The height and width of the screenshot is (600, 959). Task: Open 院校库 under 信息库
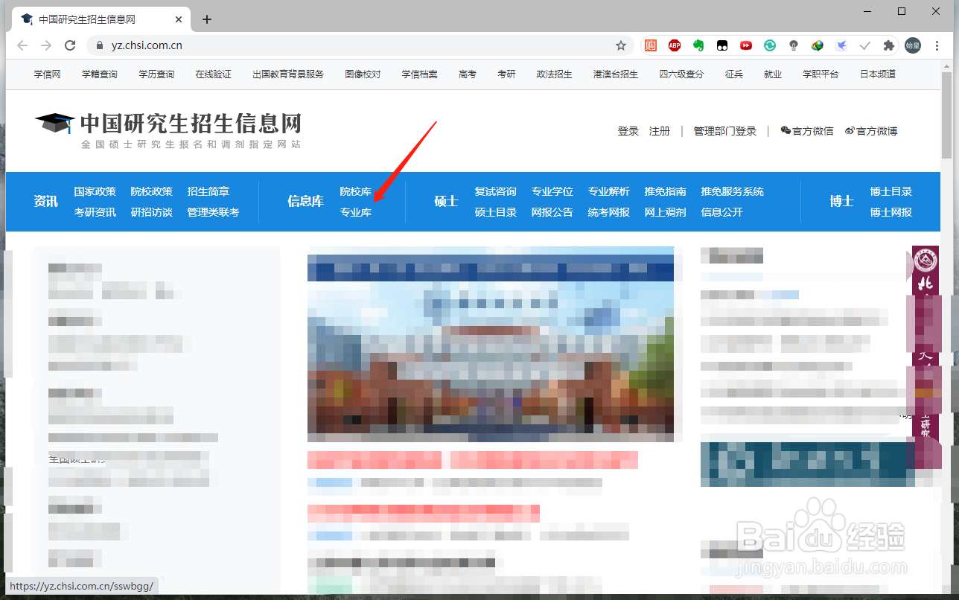[x=356, y=191]
